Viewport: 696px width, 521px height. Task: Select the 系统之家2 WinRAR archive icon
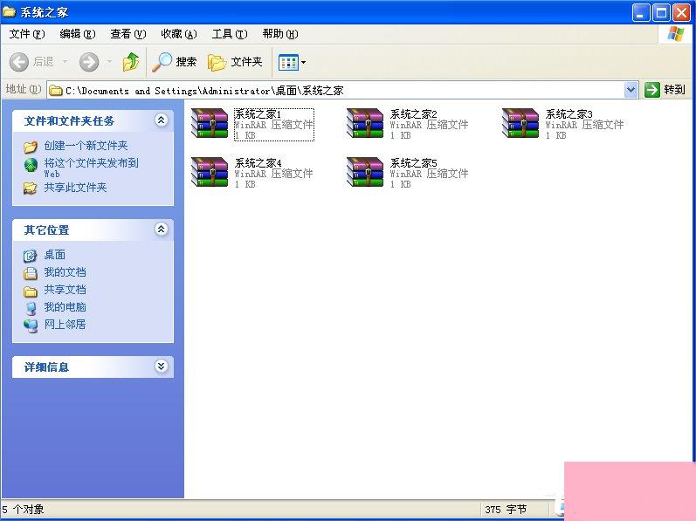point(365,123)
